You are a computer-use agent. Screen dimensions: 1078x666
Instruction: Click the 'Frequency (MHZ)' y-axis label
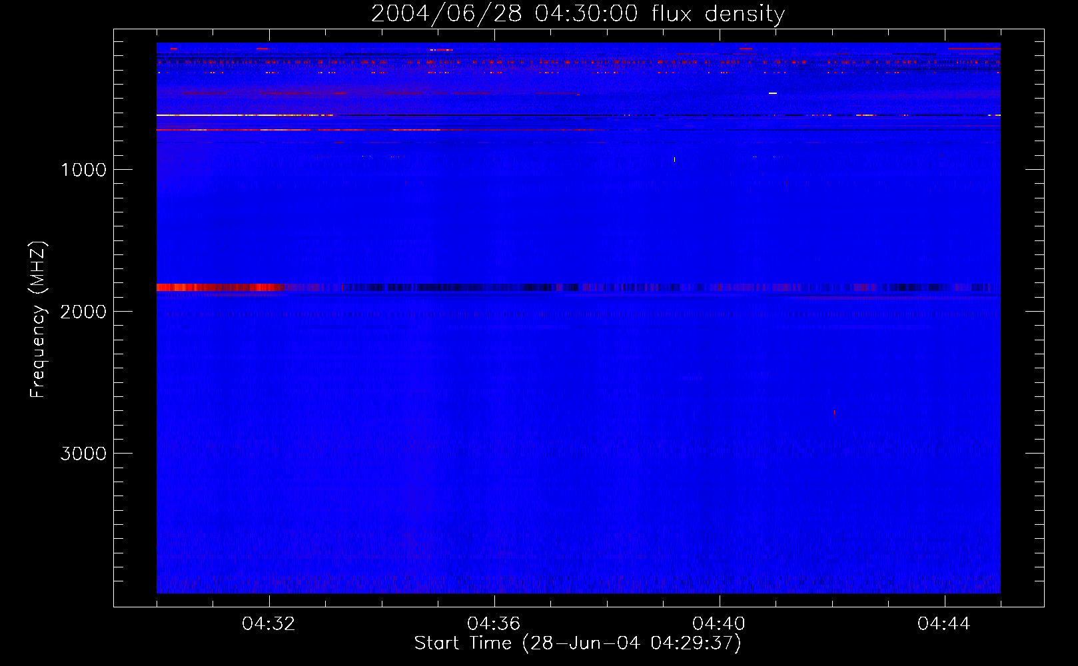click(x=38, y=320)
